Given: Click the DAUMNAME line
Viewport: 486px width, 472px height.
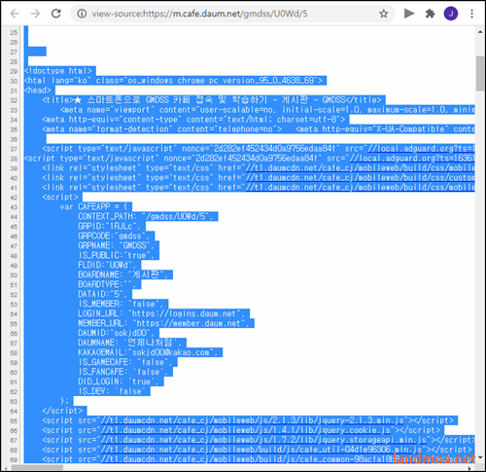Looking at the screenshot, I should (x=130, y=343).
